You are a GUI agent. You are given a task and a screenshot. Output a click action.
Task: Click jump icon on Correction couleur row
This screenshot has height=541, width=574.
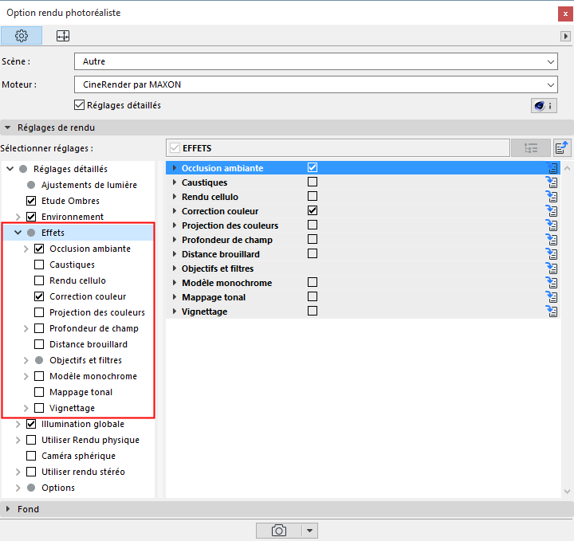point(552,211)
